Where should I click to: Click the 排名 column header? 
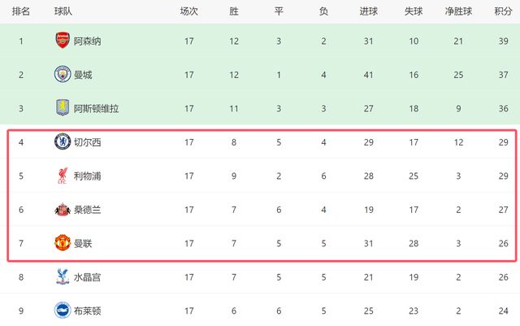[21, 11]
